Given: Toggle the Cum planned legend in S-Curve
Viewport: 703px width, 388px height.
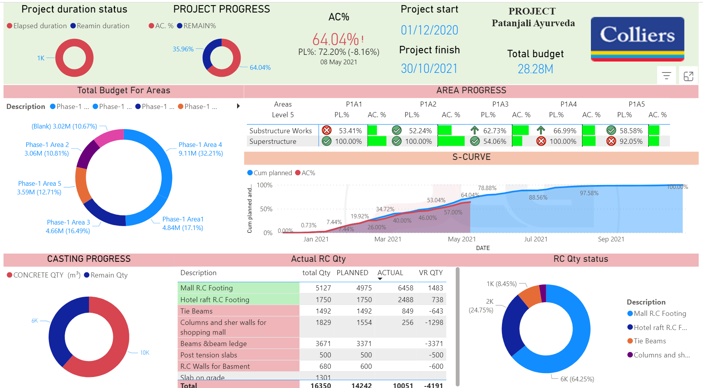Looking at the screenshot, I should coord(270,173).
